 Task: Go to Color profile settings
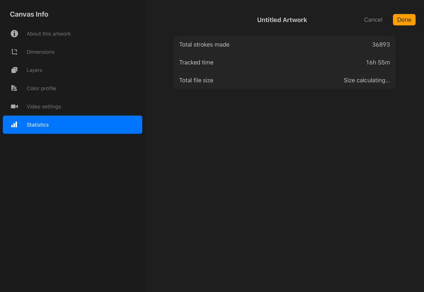click(x=72, y=88)
